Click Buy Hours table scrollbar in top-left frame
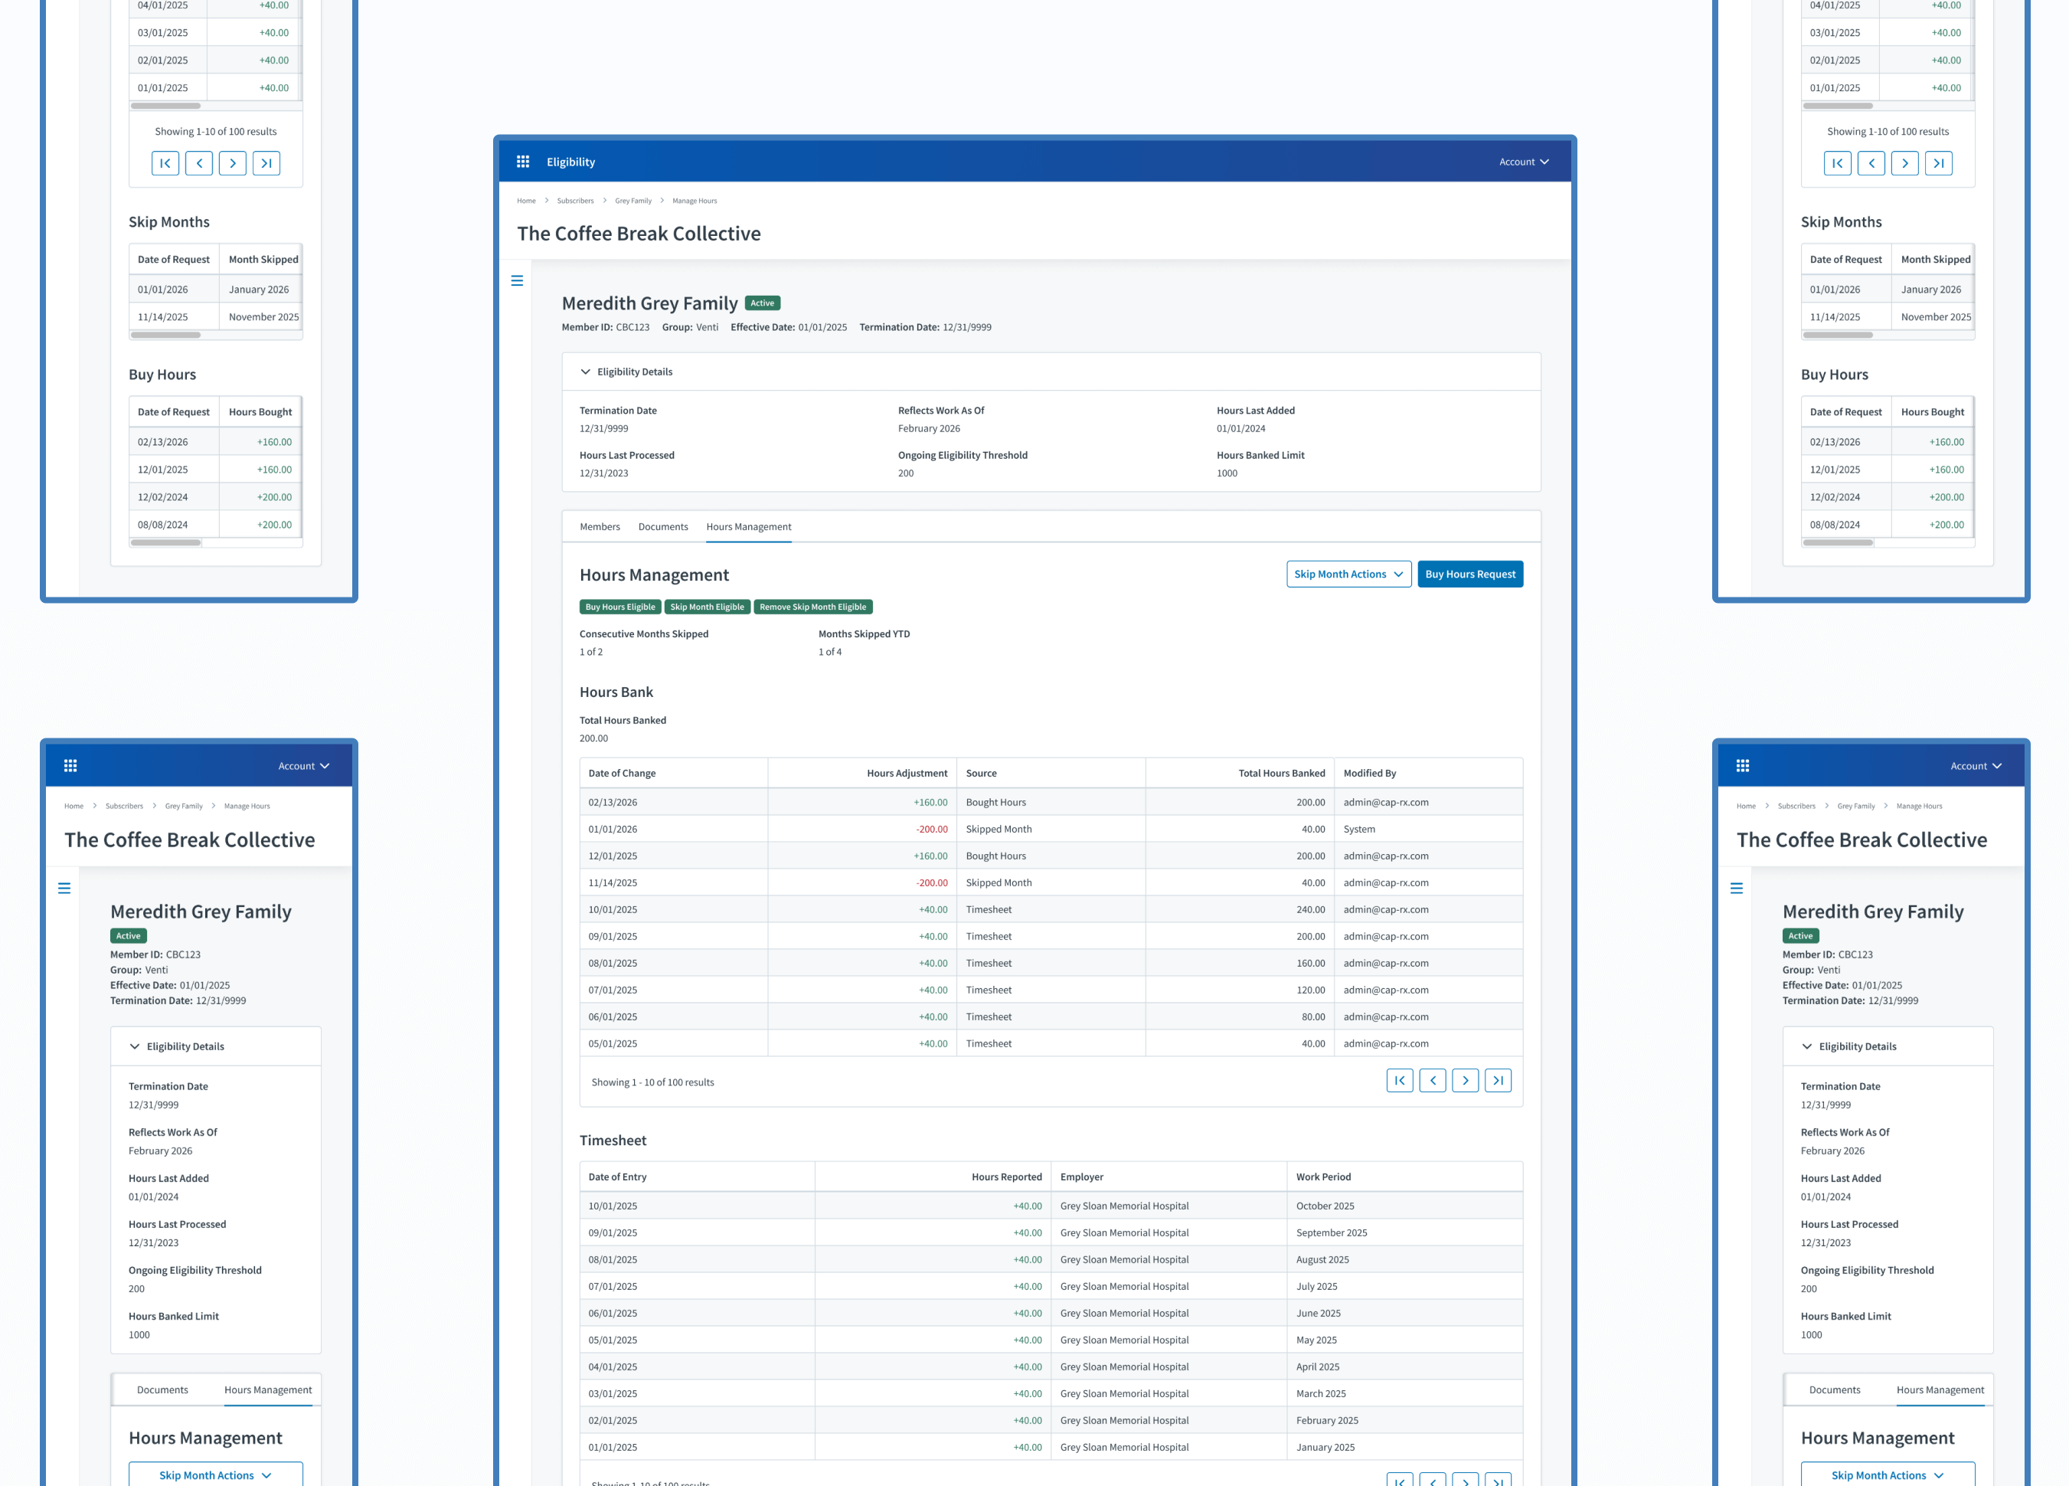 click(166, 542)
